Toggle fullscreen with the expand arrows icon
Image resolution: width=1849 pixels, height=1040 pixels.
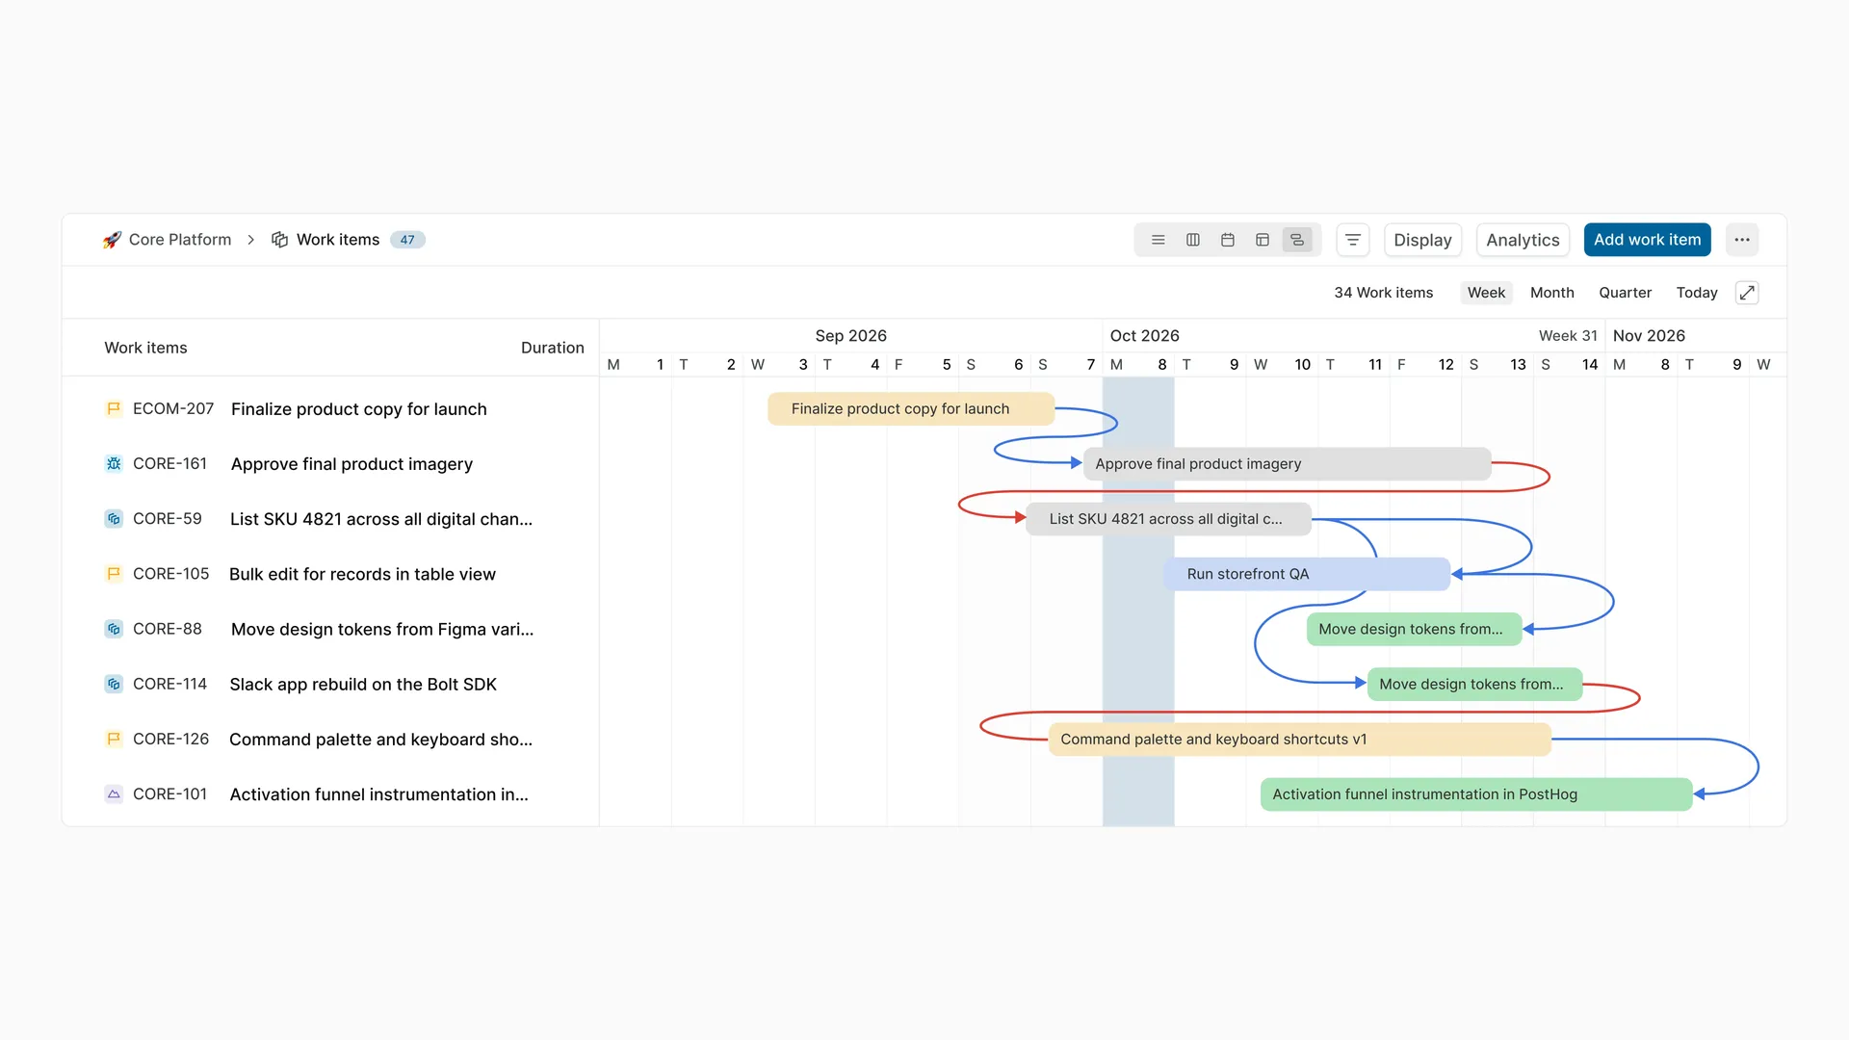pyautogui.click(x=1747, y=293)
